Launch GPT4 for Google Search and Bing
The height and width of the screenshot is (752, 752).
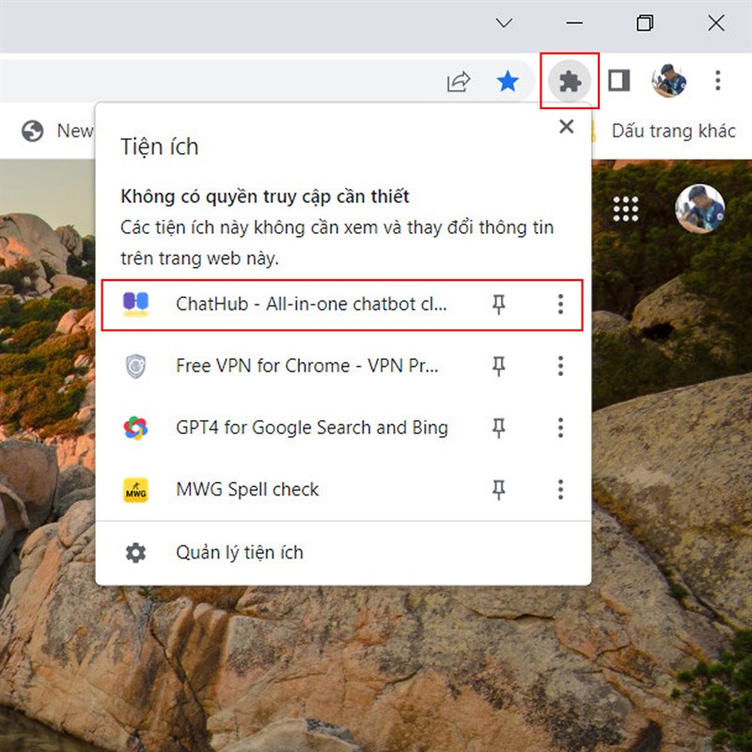[310, 428]
